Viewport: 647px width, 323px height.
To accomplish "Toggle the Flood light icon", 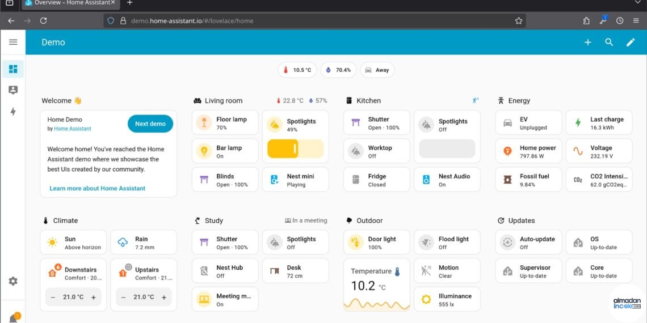I will [x=426, y=243].
